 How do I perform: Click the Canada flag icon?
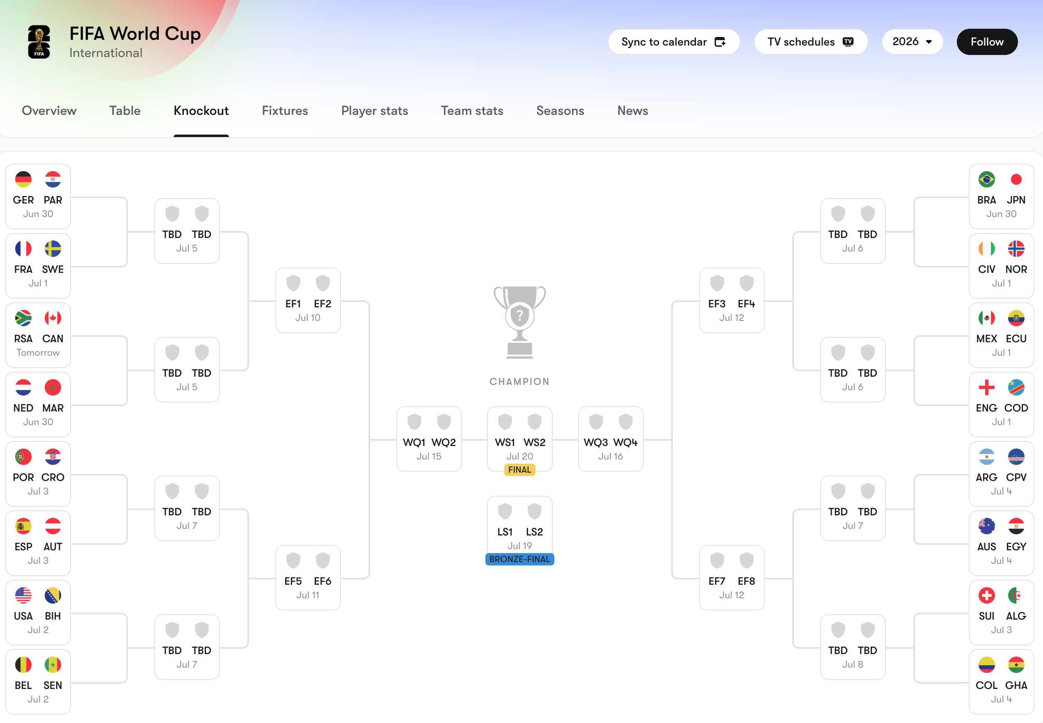tap(53, 318)
